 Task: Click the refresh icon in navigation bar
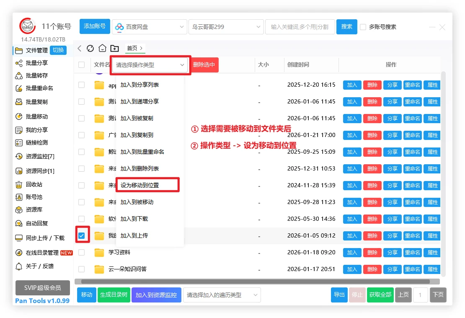[x=90, y=48]
